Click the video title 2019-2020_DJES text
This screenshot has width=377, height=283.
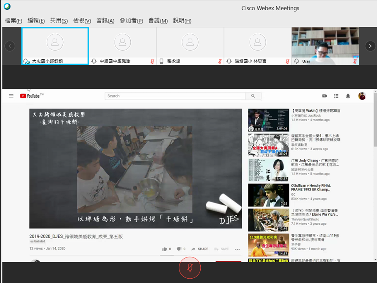(x=76, y=237)
